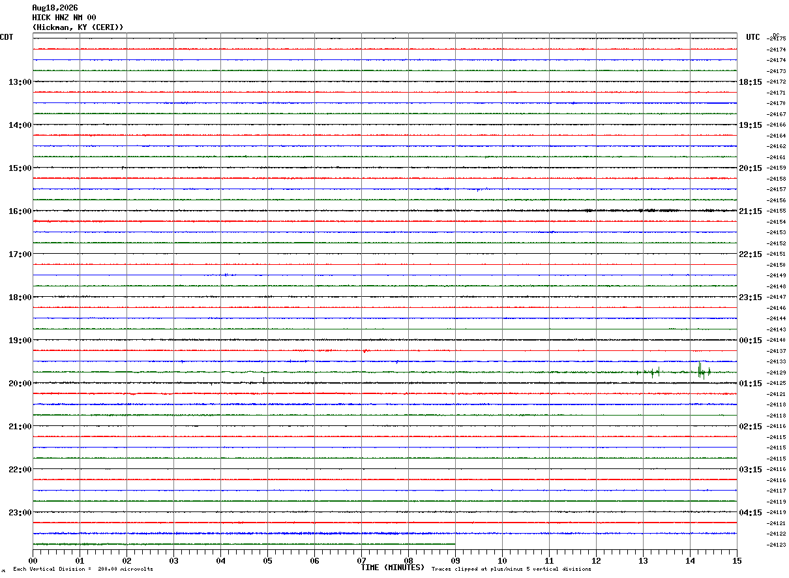This screenshot has height=578, width=789.
Task: Click the 13:00 CDT time label
Action: pyautogui.click(x=20, y=82)
